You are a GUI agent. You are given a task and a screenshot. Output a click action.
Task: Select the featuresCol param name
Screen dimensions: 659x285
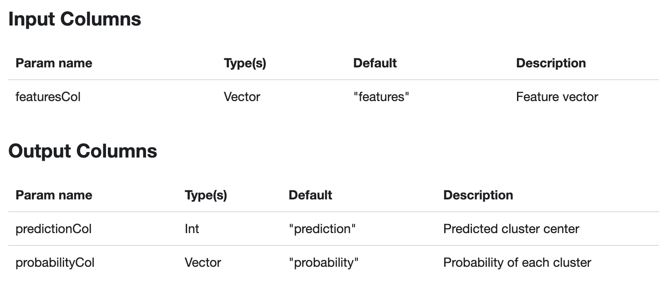(x=48, y=97)
